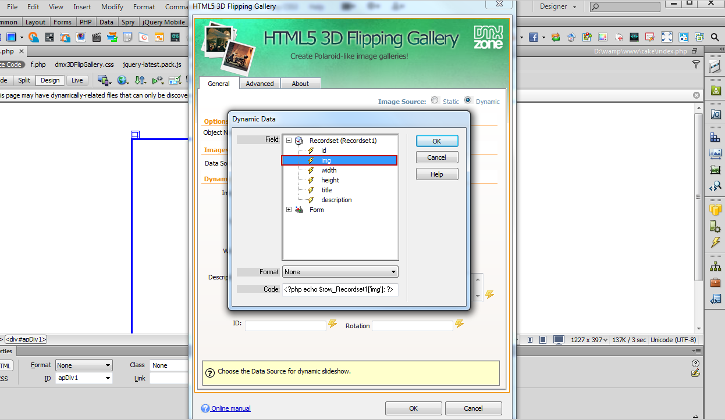Select the description field in the recordset tree
725x420 pixels.
336,200
